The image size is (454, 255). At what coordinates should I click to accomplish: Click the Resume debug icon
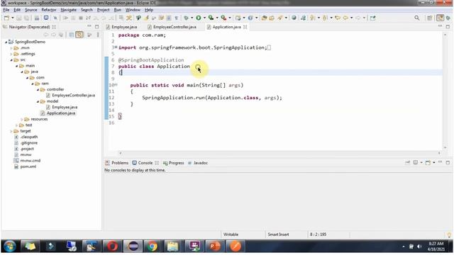pyautogui.click(x=65, y=18)
